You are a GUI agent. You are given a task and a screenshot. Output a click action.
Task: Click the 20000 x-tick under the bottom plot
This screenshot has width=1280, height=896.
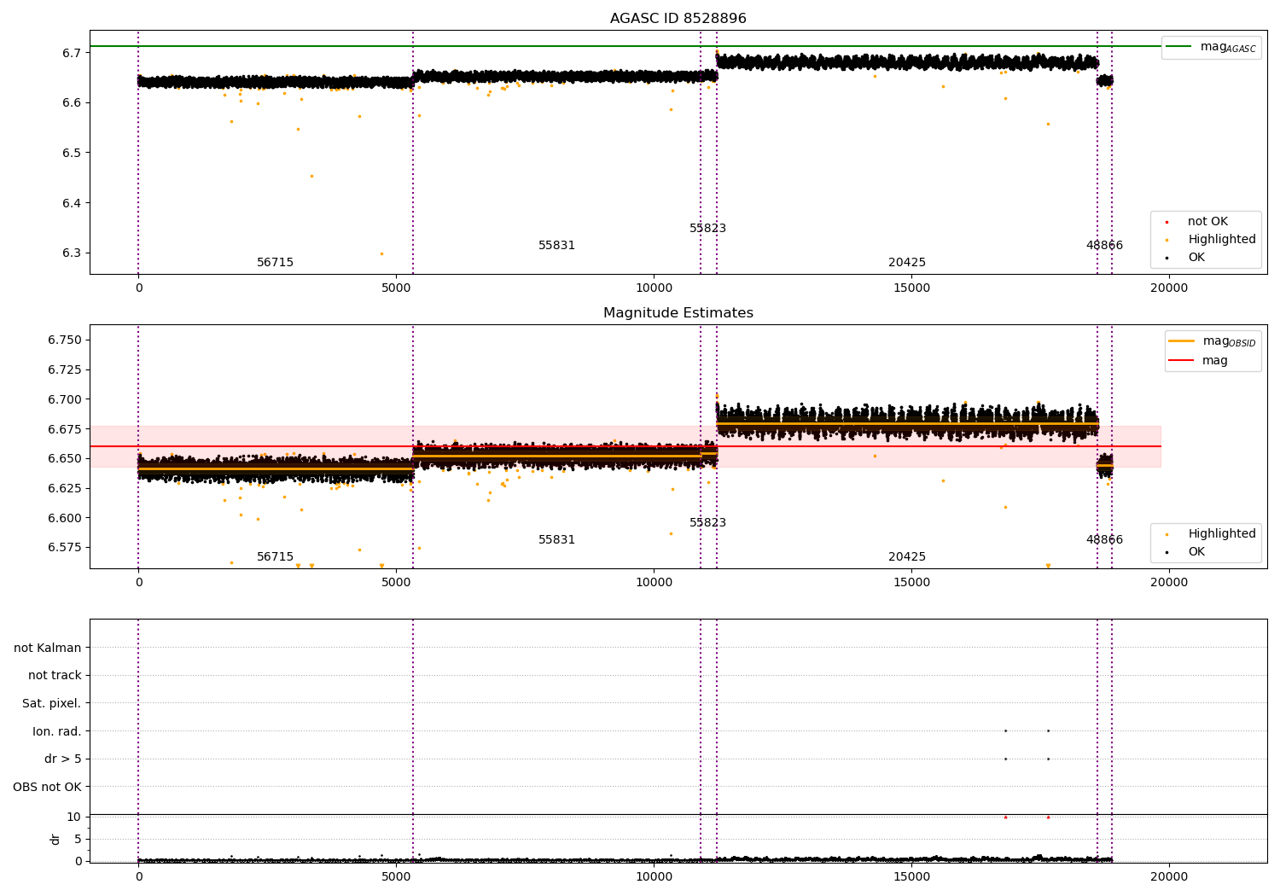coord(1168,876)
